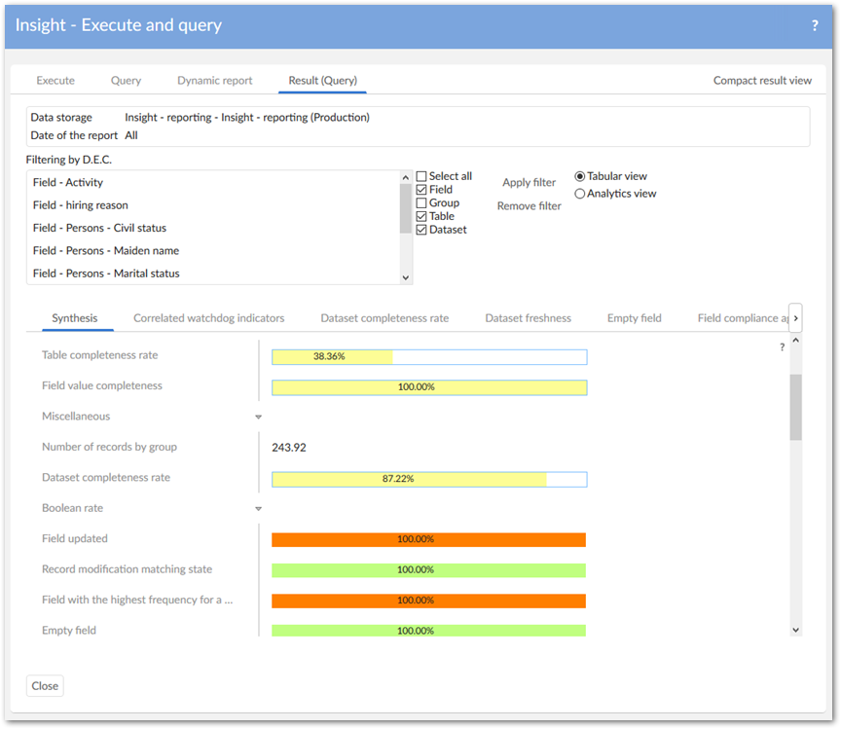The width and height of the screenshot is (841, 729).
Task: Click the Close button
Action: [45, 686]
